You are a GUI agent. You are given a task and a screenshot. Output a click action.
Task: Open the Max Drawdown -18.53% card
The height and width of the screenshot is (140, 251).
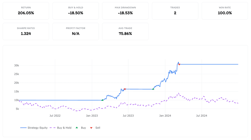pos(125,11)
